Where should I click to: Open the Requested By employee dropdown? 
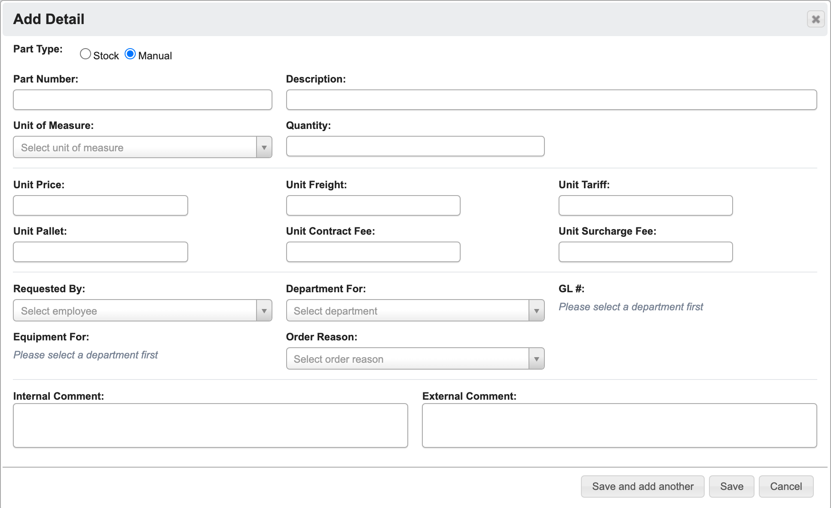click(143, 311)
